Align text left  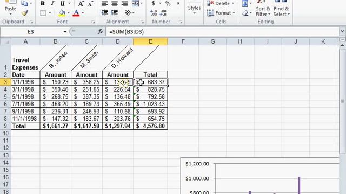tap(104, 3)
